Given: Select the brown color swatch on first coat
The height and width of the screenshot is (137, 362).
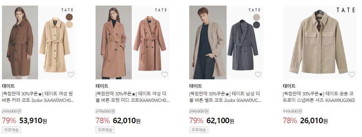Looking at the screenshot, I should point(69,17).
